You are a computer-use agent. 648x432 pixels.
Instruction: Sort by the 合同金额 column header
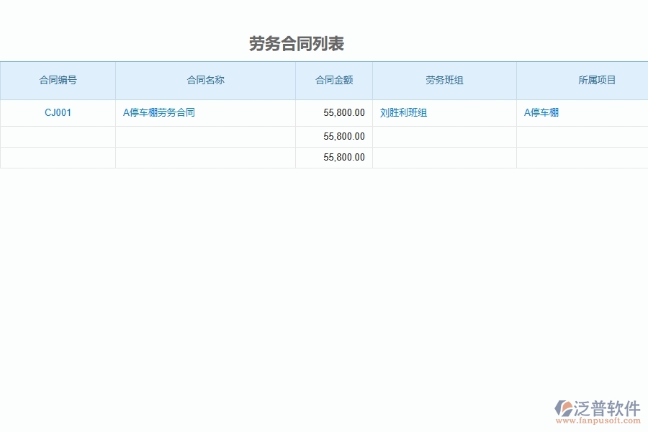[x=334, y=80]
